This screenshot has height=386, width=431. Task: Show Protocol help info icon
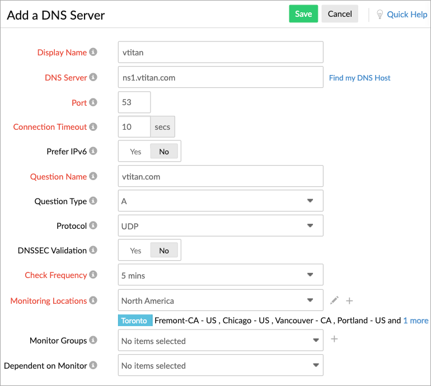pos(93,225)
